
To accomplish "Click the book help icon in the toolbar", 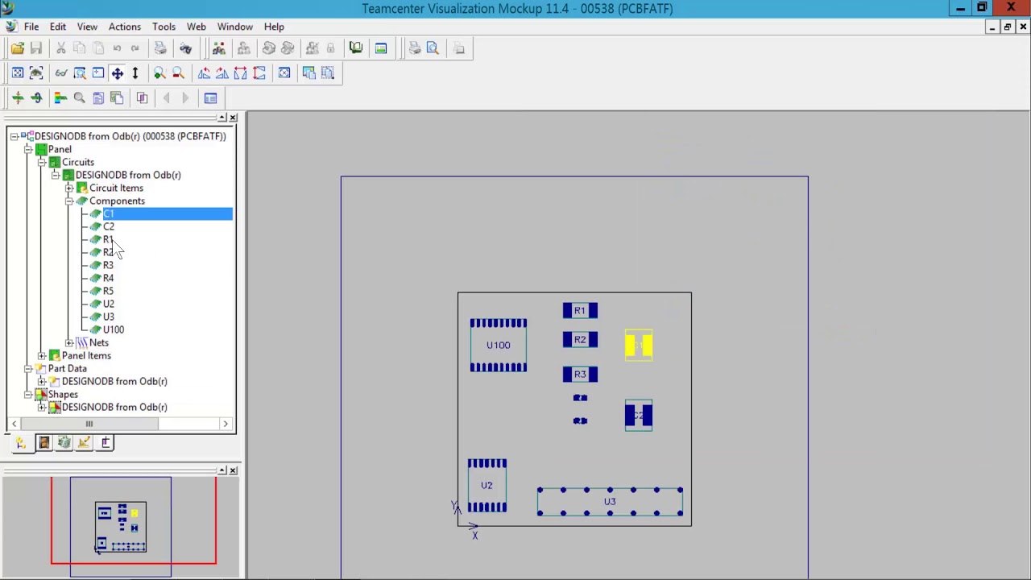I will pyautogui.click(x=355, y=48).
